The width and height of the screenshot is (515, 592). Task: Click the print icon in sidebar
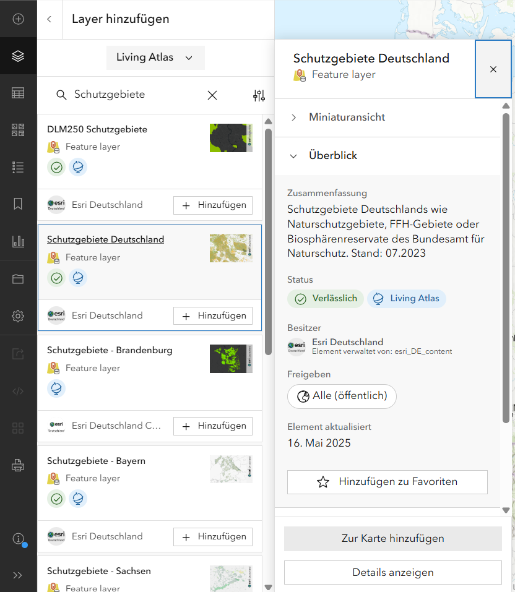[x=18, y=465]
